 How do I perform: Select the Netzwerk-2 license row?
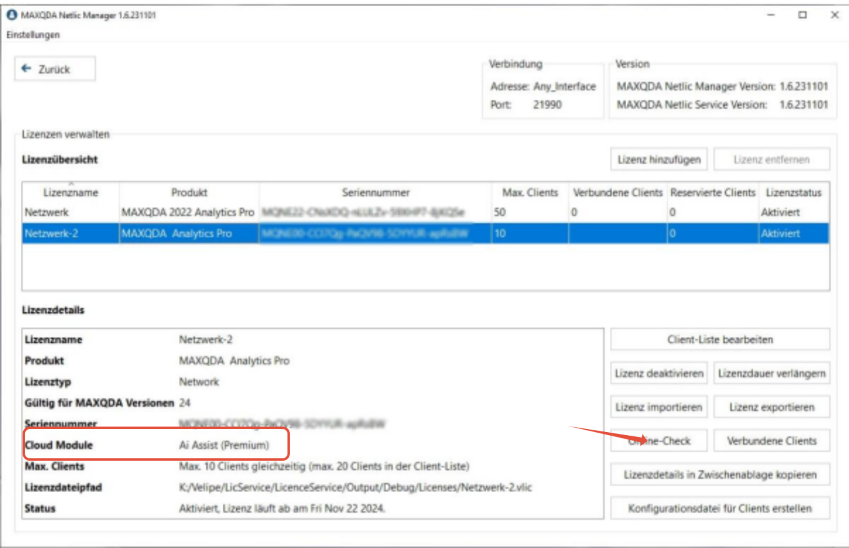(426, 233)
